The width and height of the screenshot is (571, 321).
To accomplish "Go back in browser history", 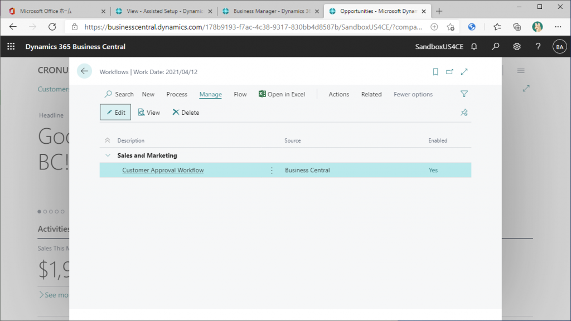I will [x=13, y=27].
